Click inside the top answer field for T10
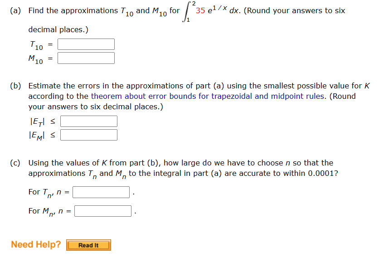 click(86, 44)
